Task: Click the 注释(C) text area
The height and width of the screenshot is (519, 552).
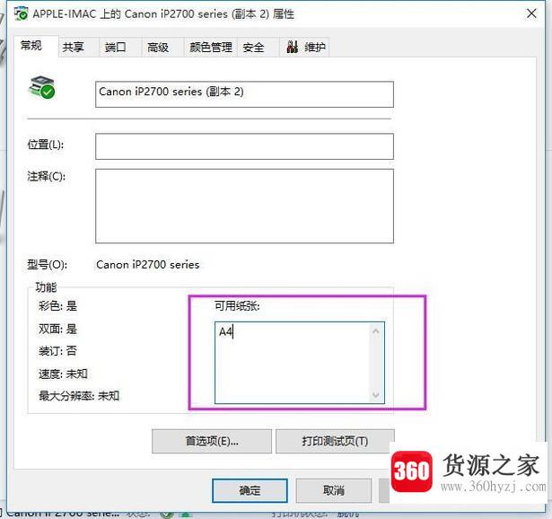Action: click(244, 206)
